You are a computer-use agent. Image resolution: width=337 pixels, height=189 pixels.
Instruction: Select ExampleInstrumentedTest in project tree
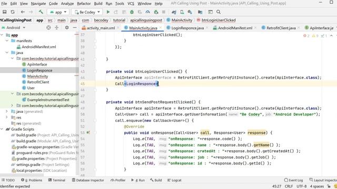[48, 100]
